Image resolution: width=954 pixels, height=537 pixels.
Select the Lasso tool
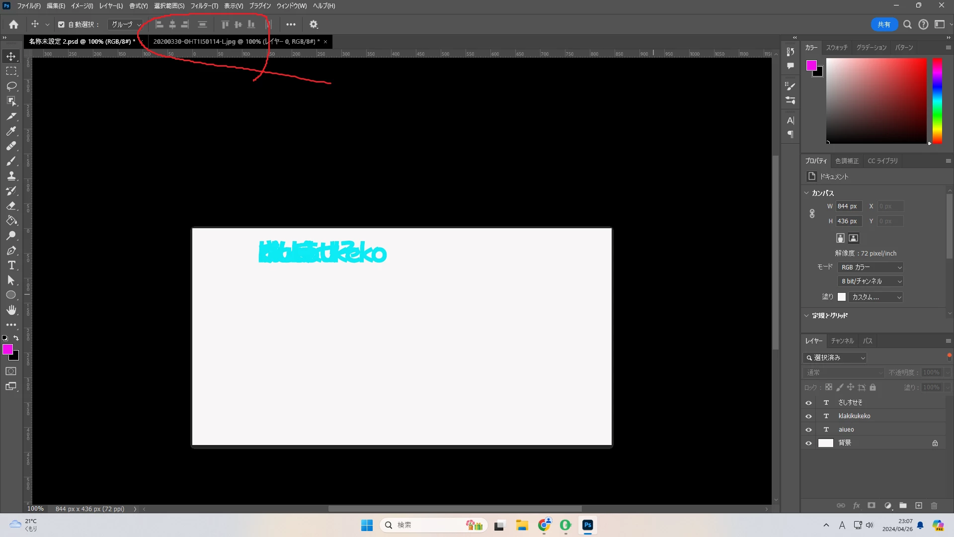[11, 86]
